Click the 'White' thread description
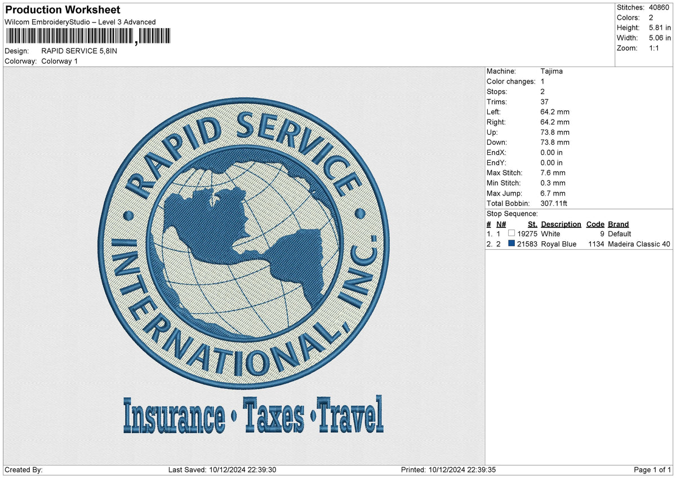This screenshot has width=676, height=478. tap(550, 233)
